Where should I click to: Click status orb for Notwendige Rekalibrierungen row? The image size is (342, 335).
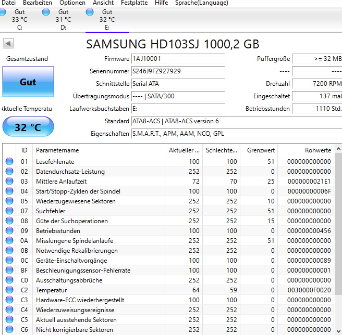click(9, 251)
